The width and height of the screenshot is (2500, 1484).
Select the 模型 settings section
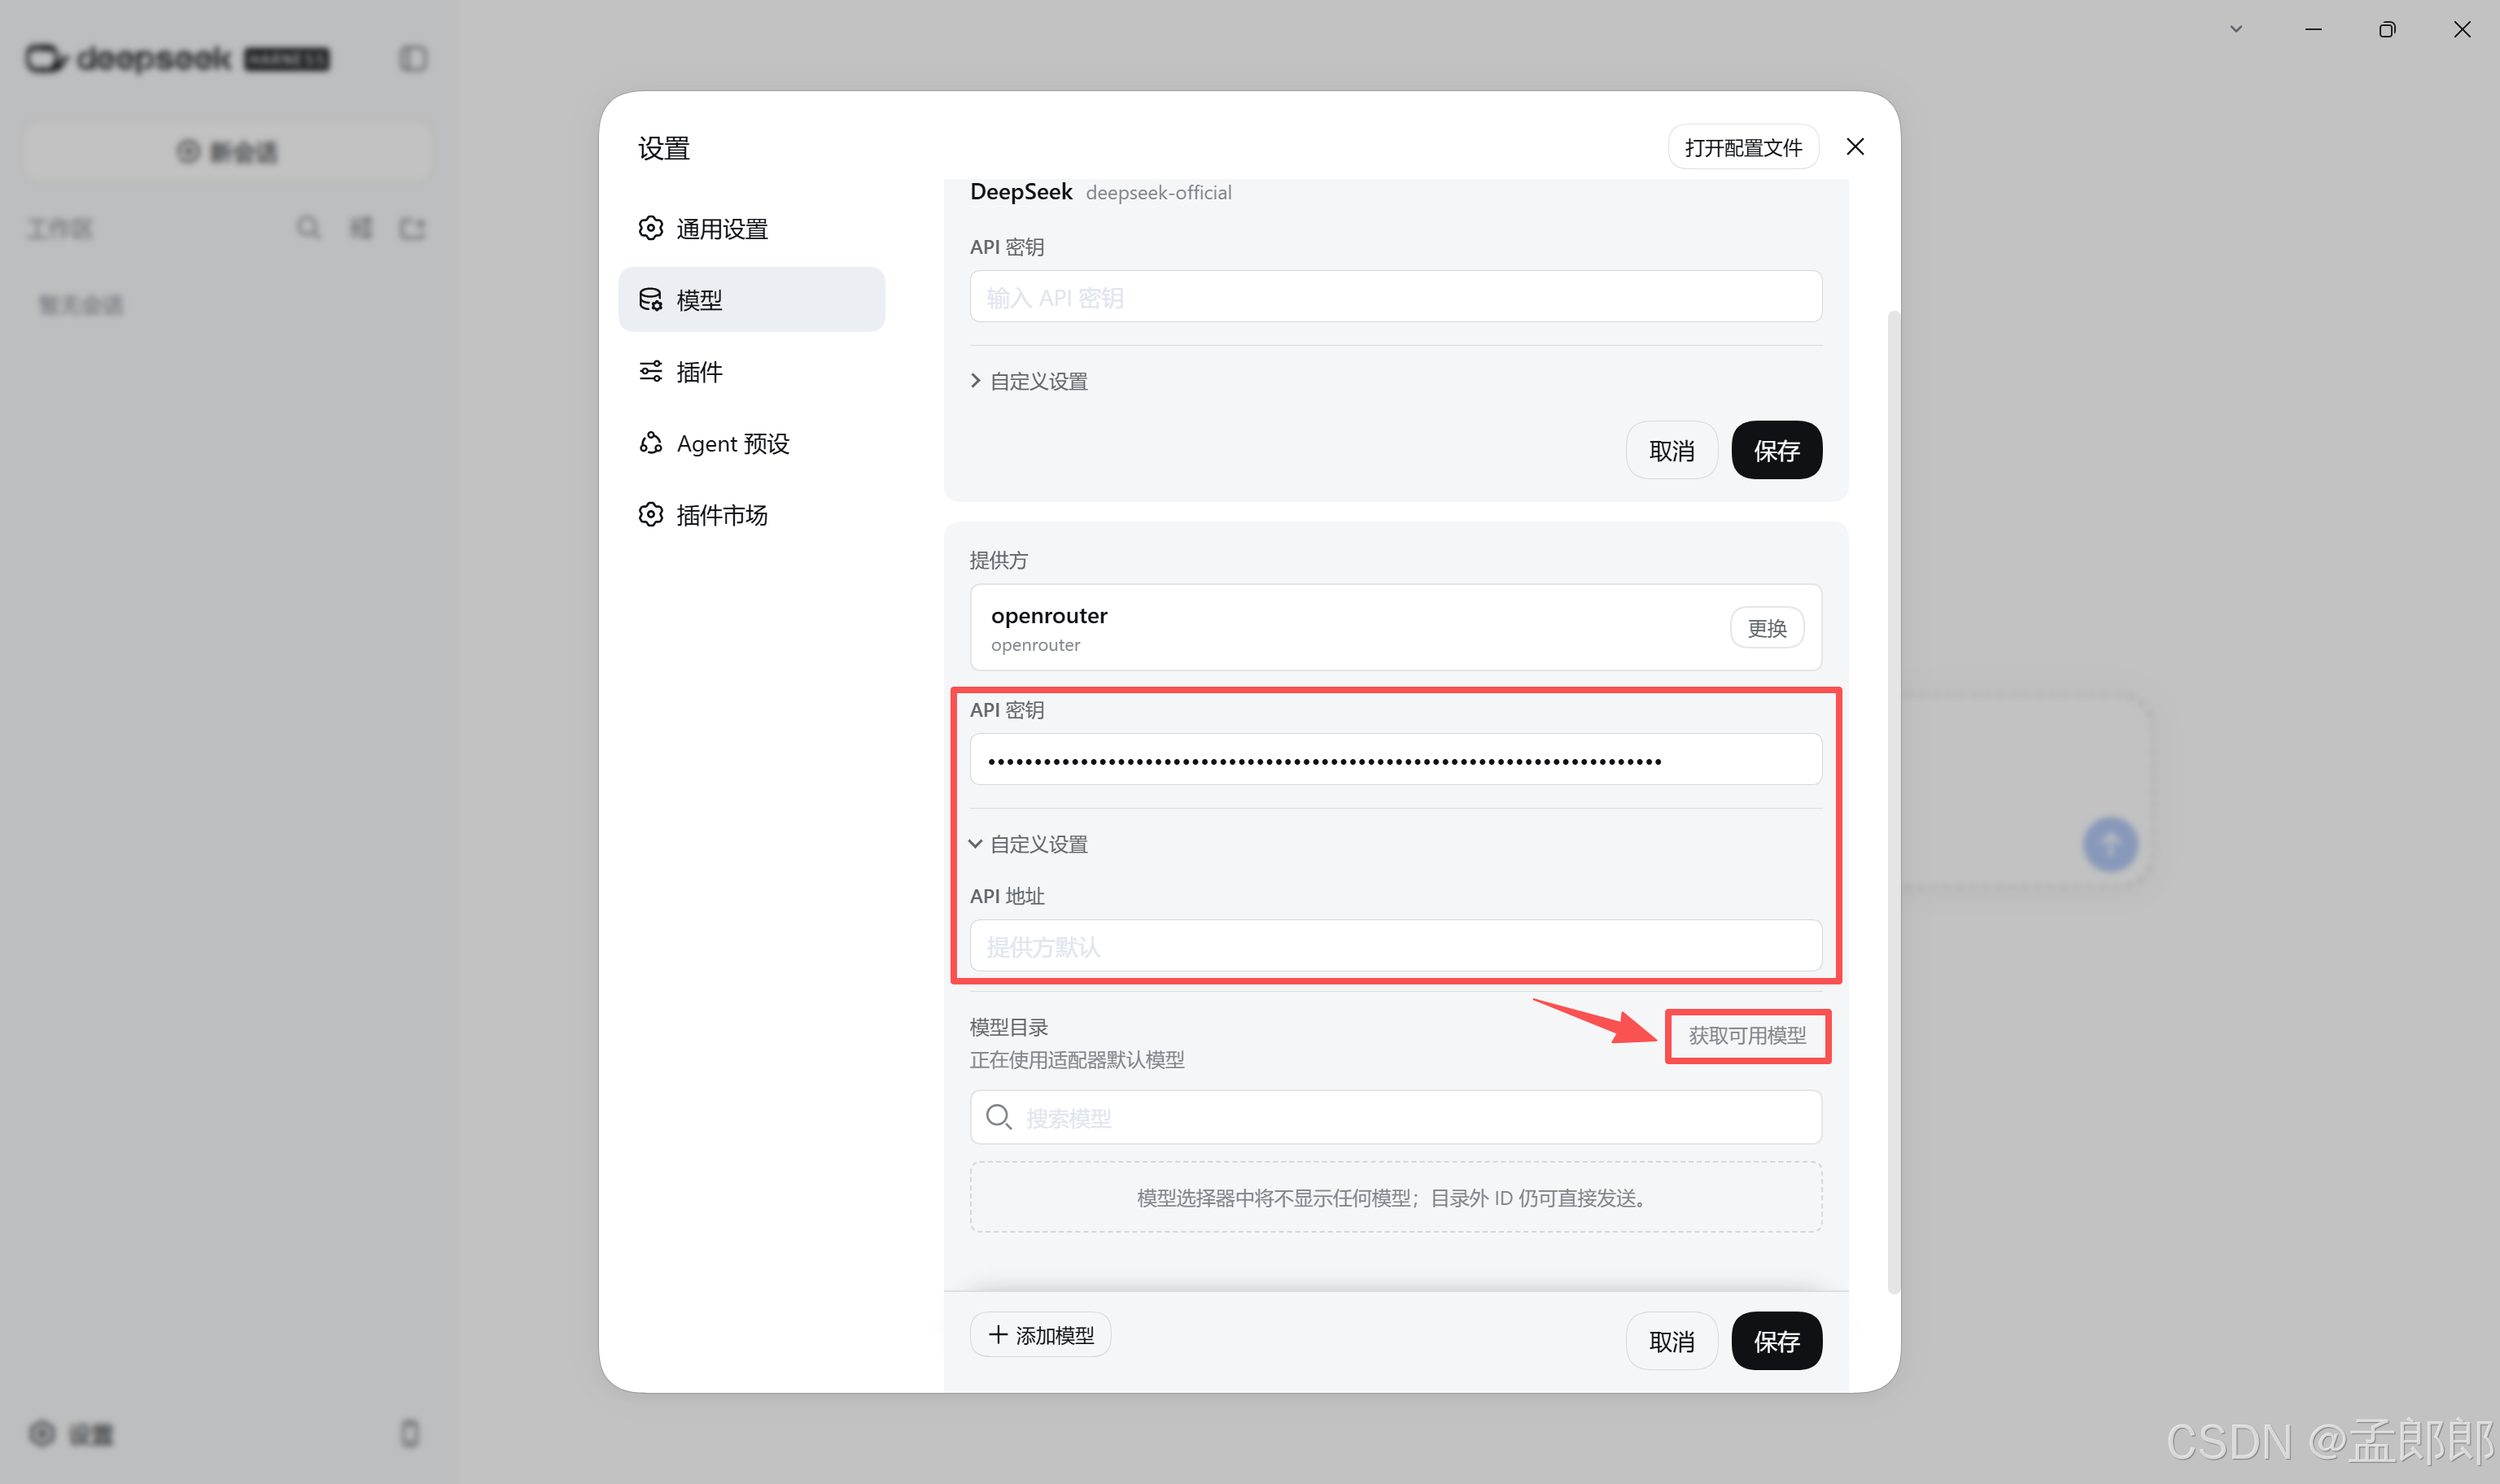pos(752,300)
